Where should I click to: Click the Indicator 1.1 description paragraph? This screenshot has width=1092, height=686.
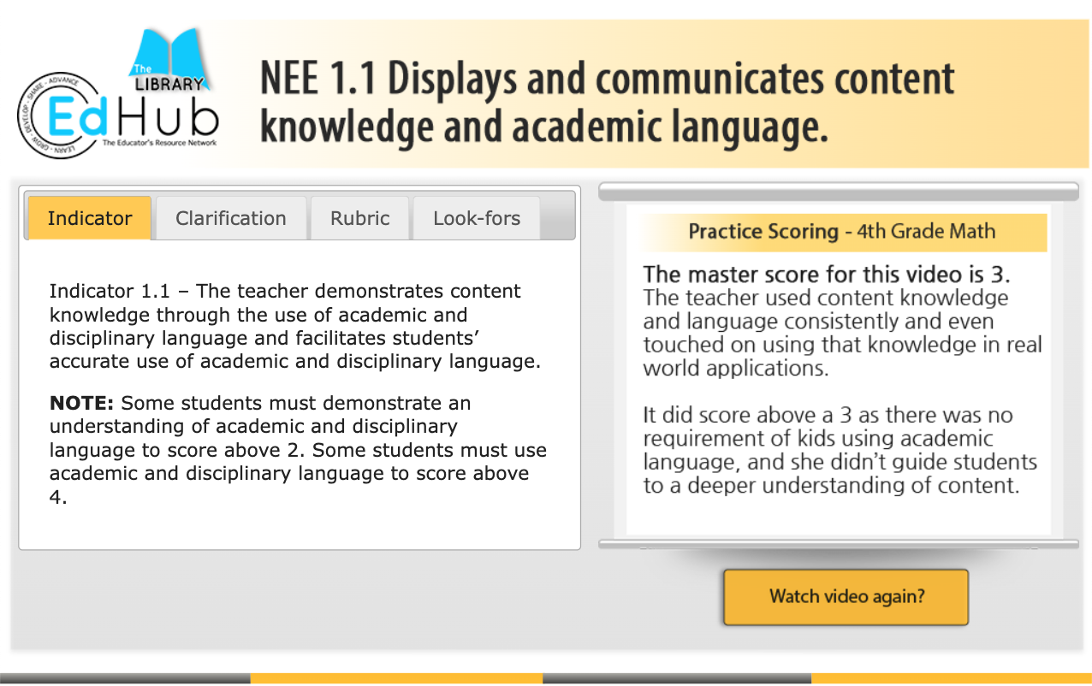(x=295, y=326)
